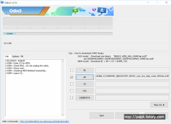Enable the CSC checkbox
The image size is (171, 124).
pos(72,91)
